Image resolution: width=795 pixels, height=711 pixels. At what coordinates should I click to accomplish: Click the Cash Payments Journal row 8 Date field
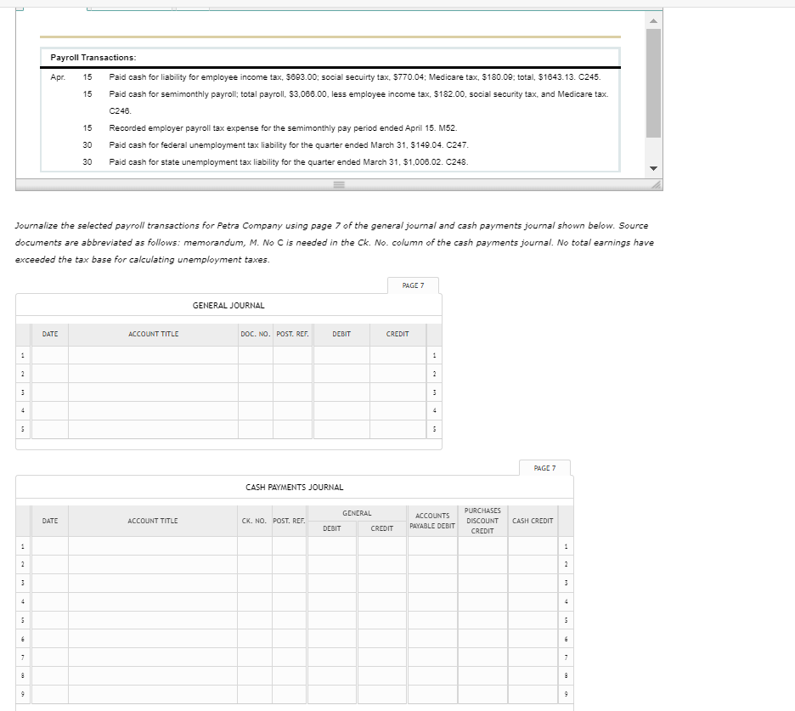[x=50, y=675]
